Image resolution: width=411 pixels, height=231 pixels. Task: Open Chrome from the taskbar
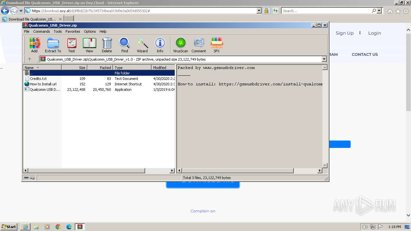pos(58,227)
